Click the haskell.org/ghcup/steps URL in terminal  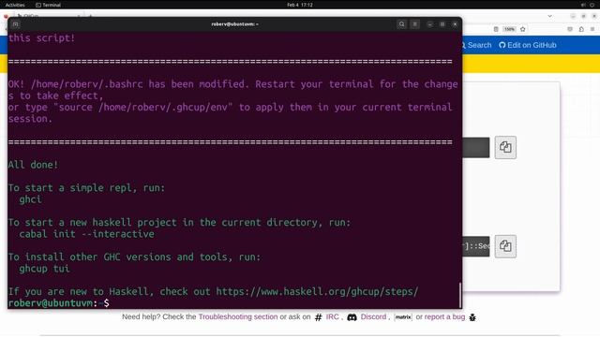click(x=317, y=291)
